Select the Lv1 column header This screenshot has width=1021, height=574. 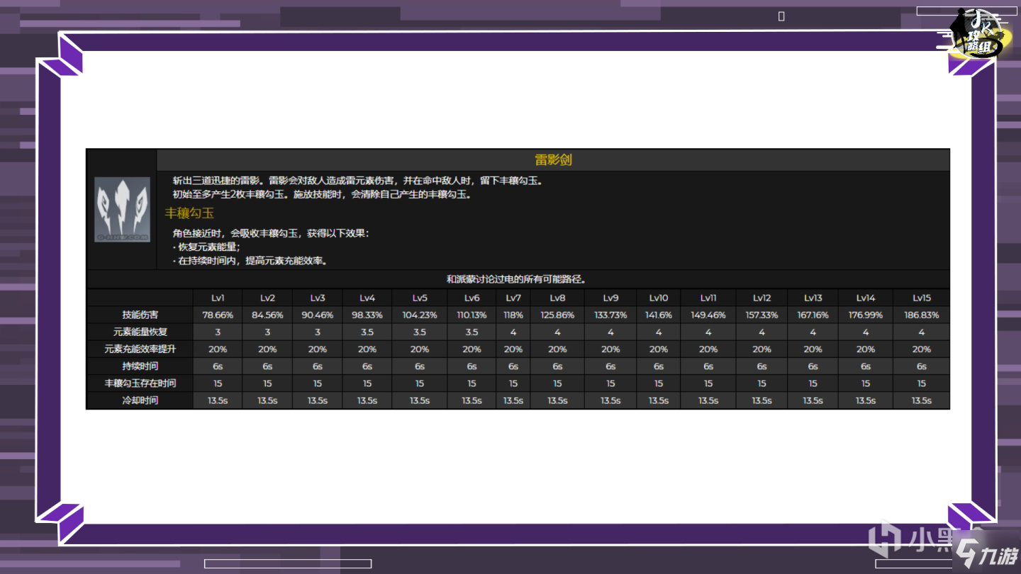[x=218, y=298]
